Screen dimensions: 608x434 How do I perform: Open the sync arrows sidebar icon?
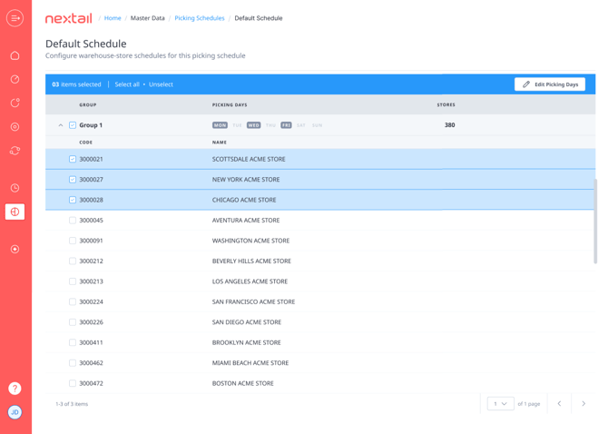coord(15,151)
